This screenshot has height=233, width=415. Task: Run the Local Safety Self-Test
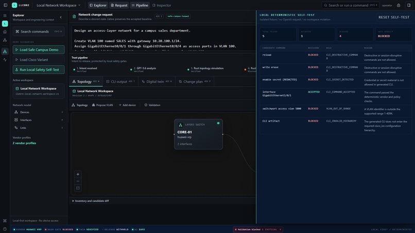(39, 70)
